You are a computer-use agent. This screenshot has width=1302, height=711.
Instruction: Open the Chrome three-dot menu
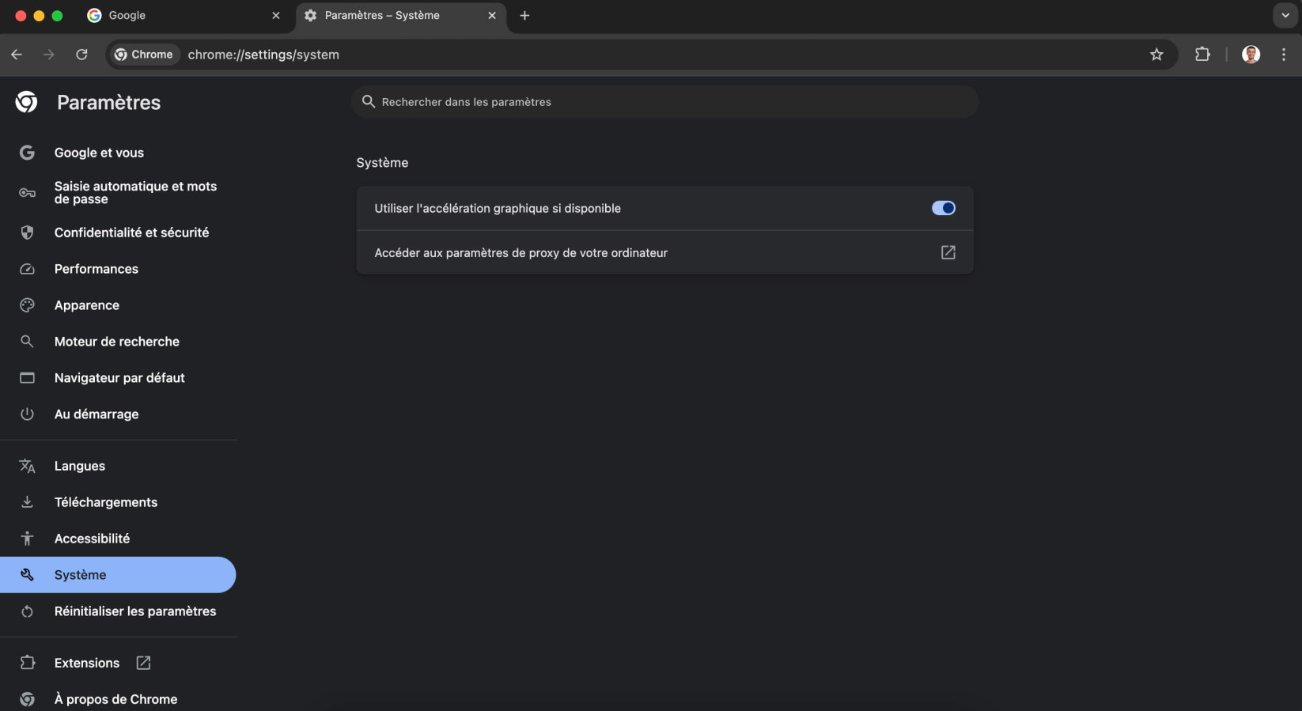click(1284, 55)
